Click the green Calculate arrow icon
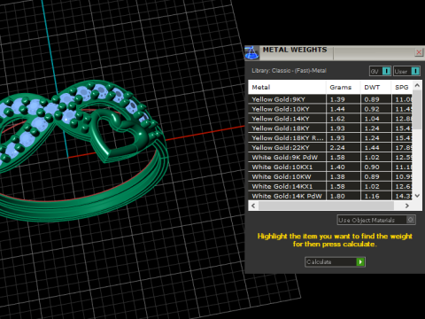This screenshot has width=425, height=319. [360, 262]
